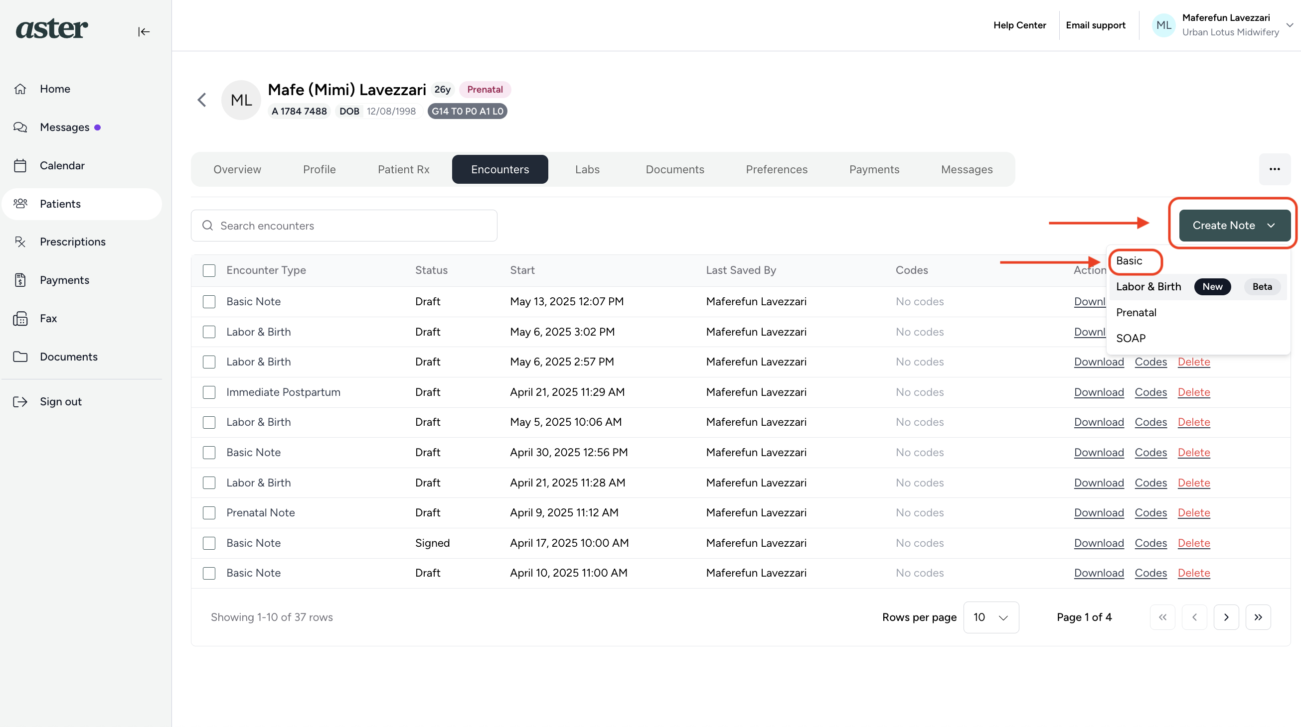Open the patient Payments tab
Viewport: 1301px width, 727px height.
(x=874, y=169)
